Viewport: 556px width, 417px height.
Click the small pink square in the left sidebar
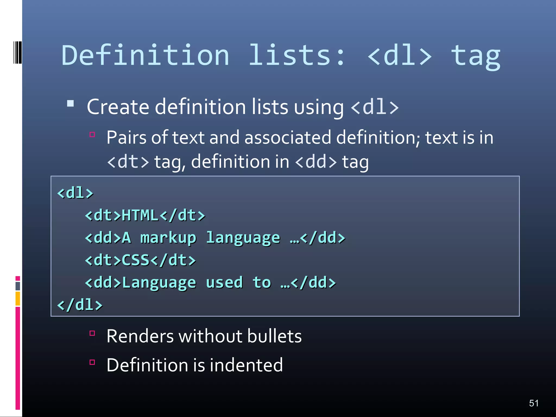point(18,279)
